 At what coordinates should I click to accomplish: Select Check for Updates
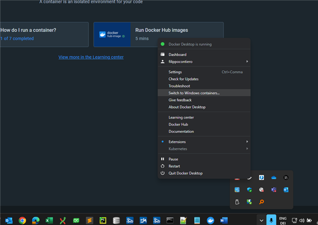point(204,79)
